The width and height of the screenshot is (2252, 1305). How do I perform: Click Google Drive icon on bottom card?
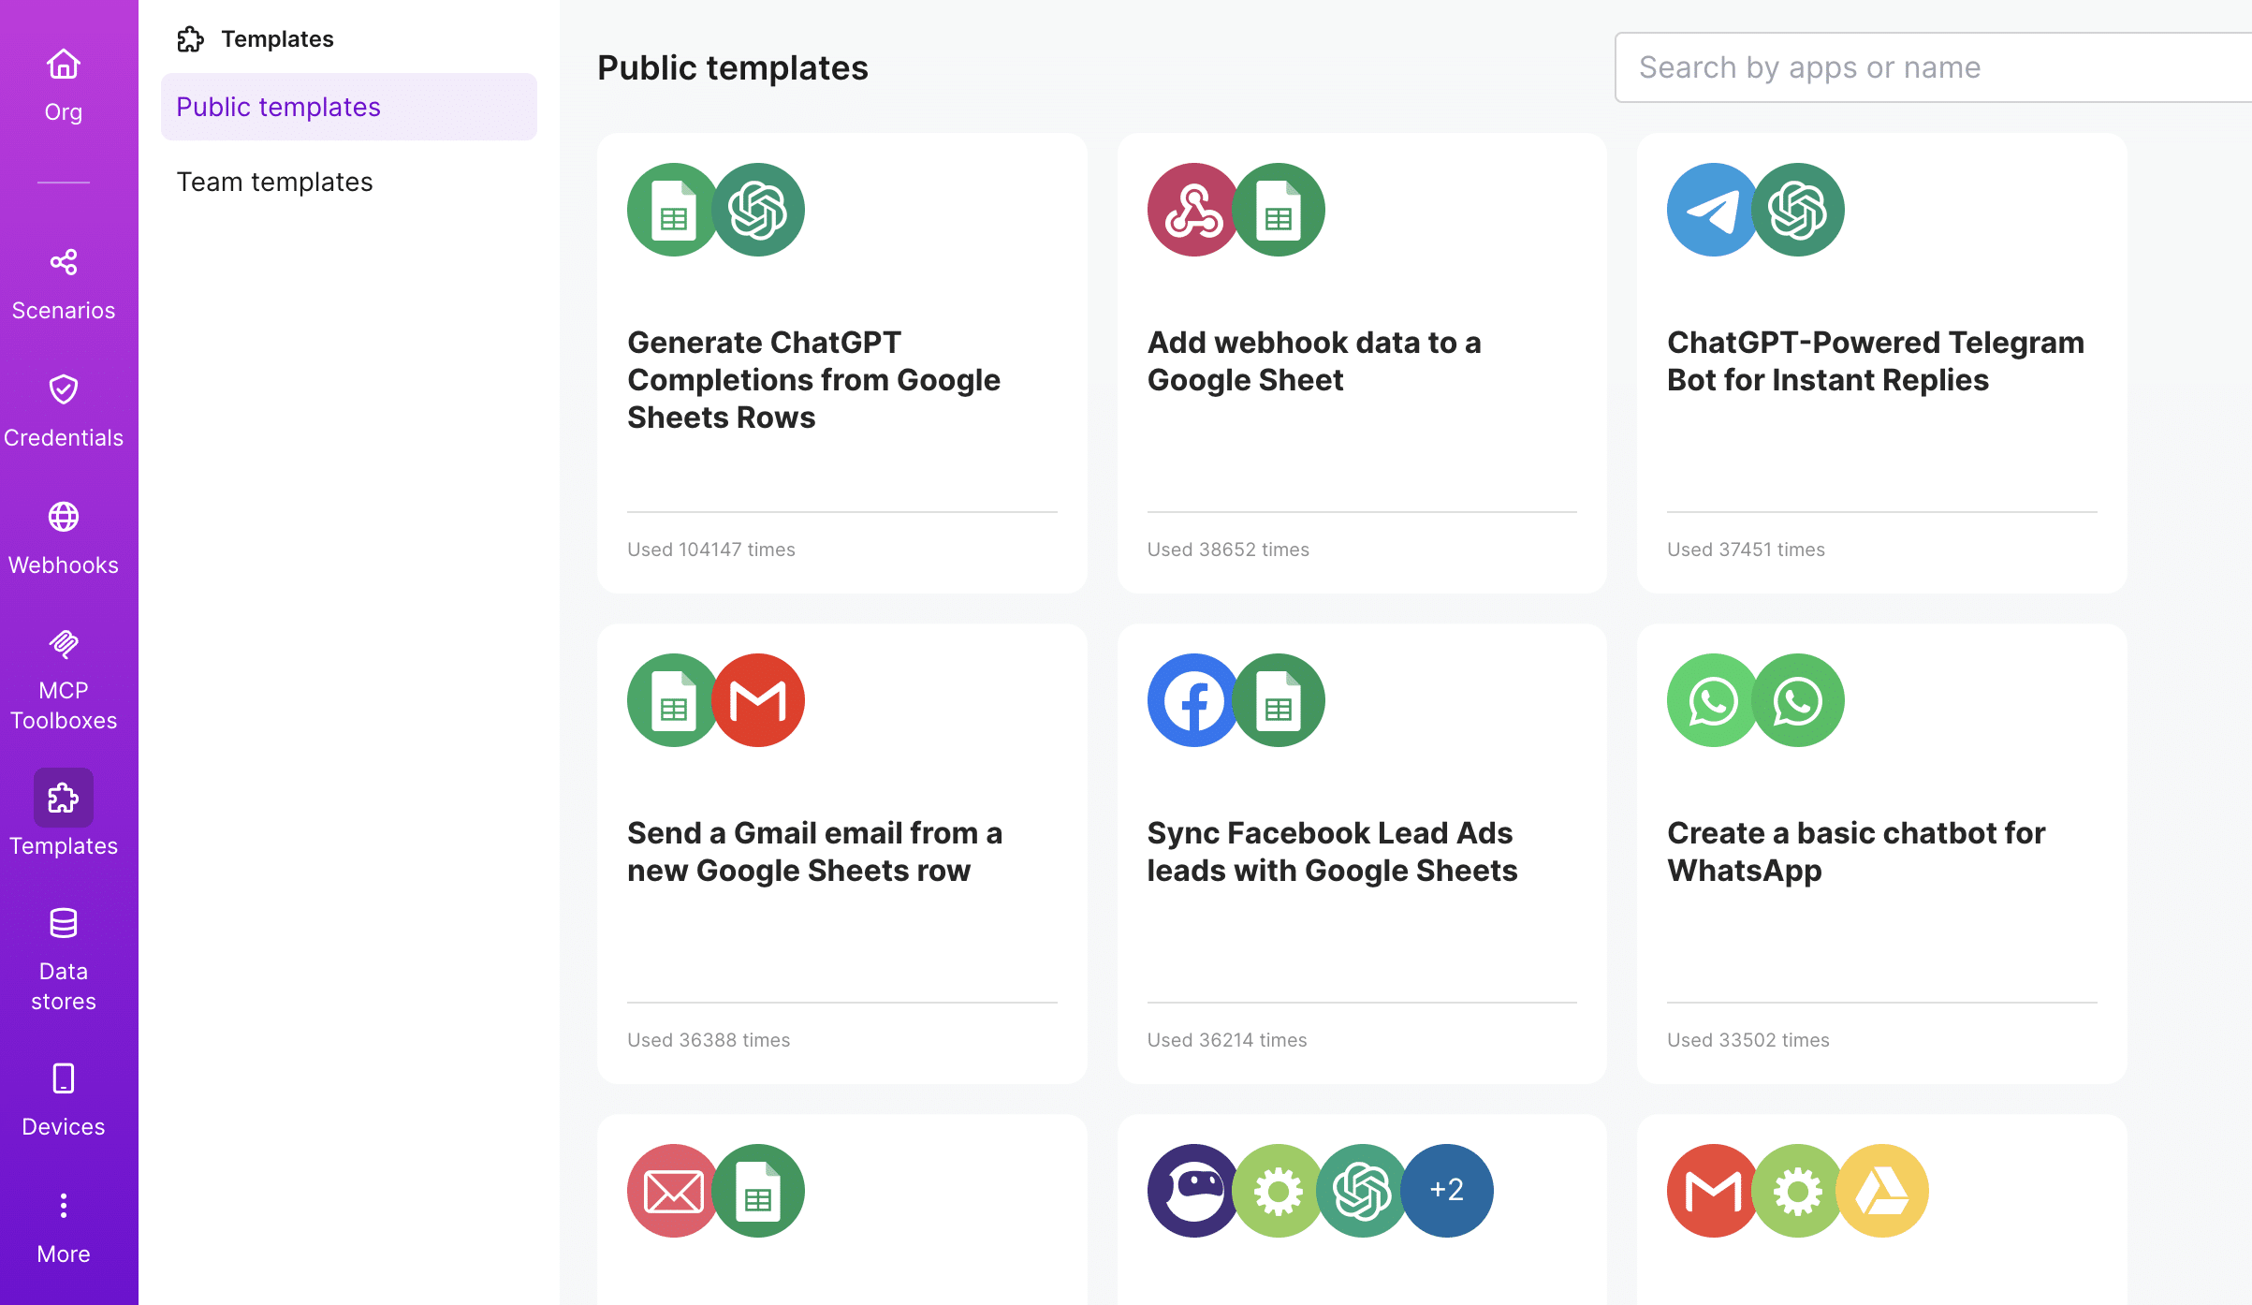(x=1882, y=1191)
